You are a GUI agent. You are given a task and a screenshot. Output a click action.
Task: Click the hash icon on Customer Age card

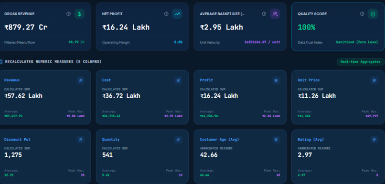coord(276,140)
